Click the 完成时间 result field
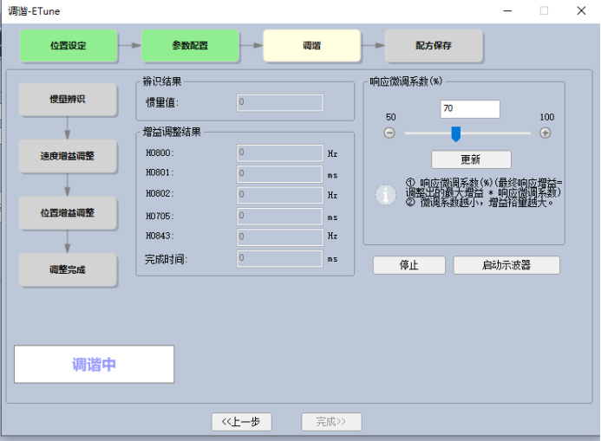 pyautogui.click(x=279, y=258)
